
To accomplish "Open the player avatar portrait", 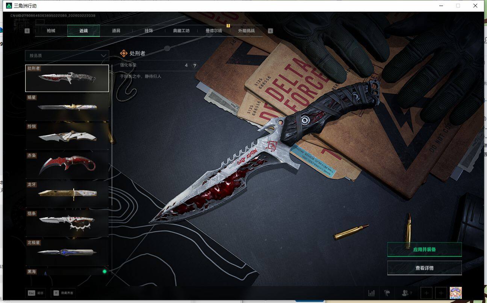I will click(x=456, y=293).
